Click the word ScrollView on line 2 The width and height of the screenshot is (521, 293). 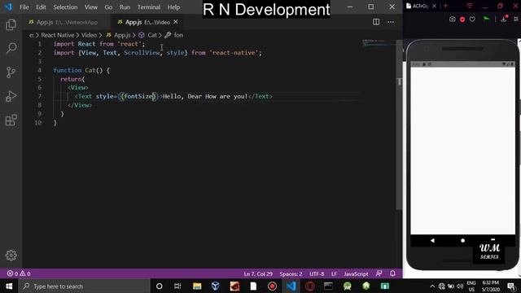[142, 52]
